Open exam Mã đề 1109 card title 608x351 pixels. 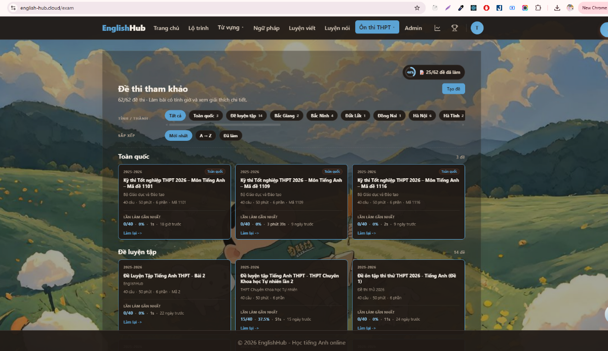291,183
